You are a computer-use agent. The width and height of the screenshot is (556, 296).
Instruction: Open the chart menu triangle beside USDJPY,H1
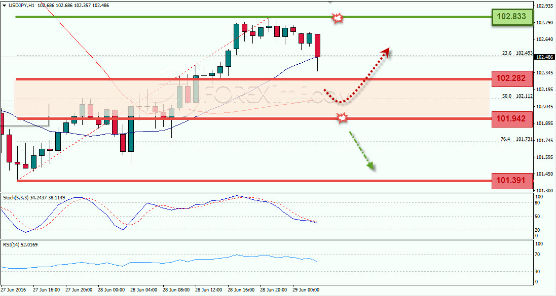click(x=4, y=5)
